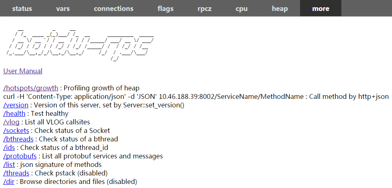Select the flags tab
Image resolution: width=392 pixels, height=188 pixels.
[x=166, y=9]
